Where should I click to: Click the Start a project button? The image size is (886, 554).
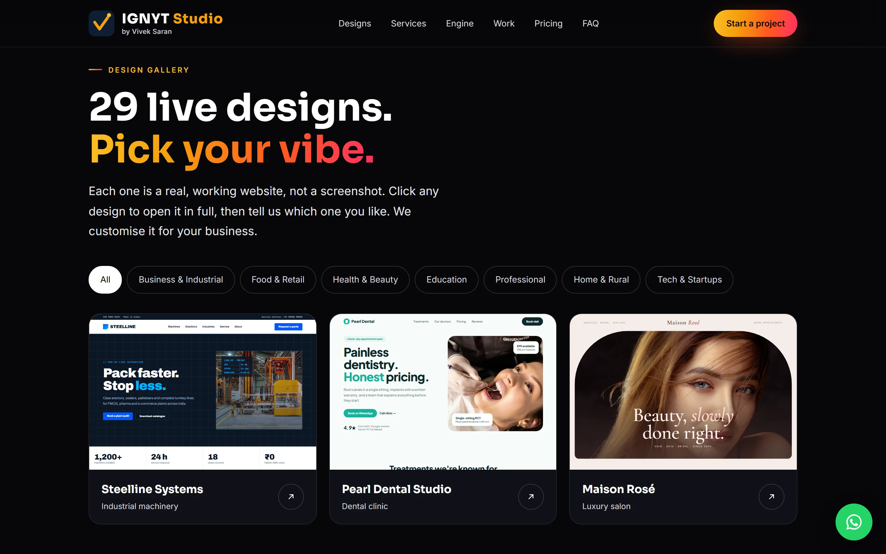pos(755,23)
